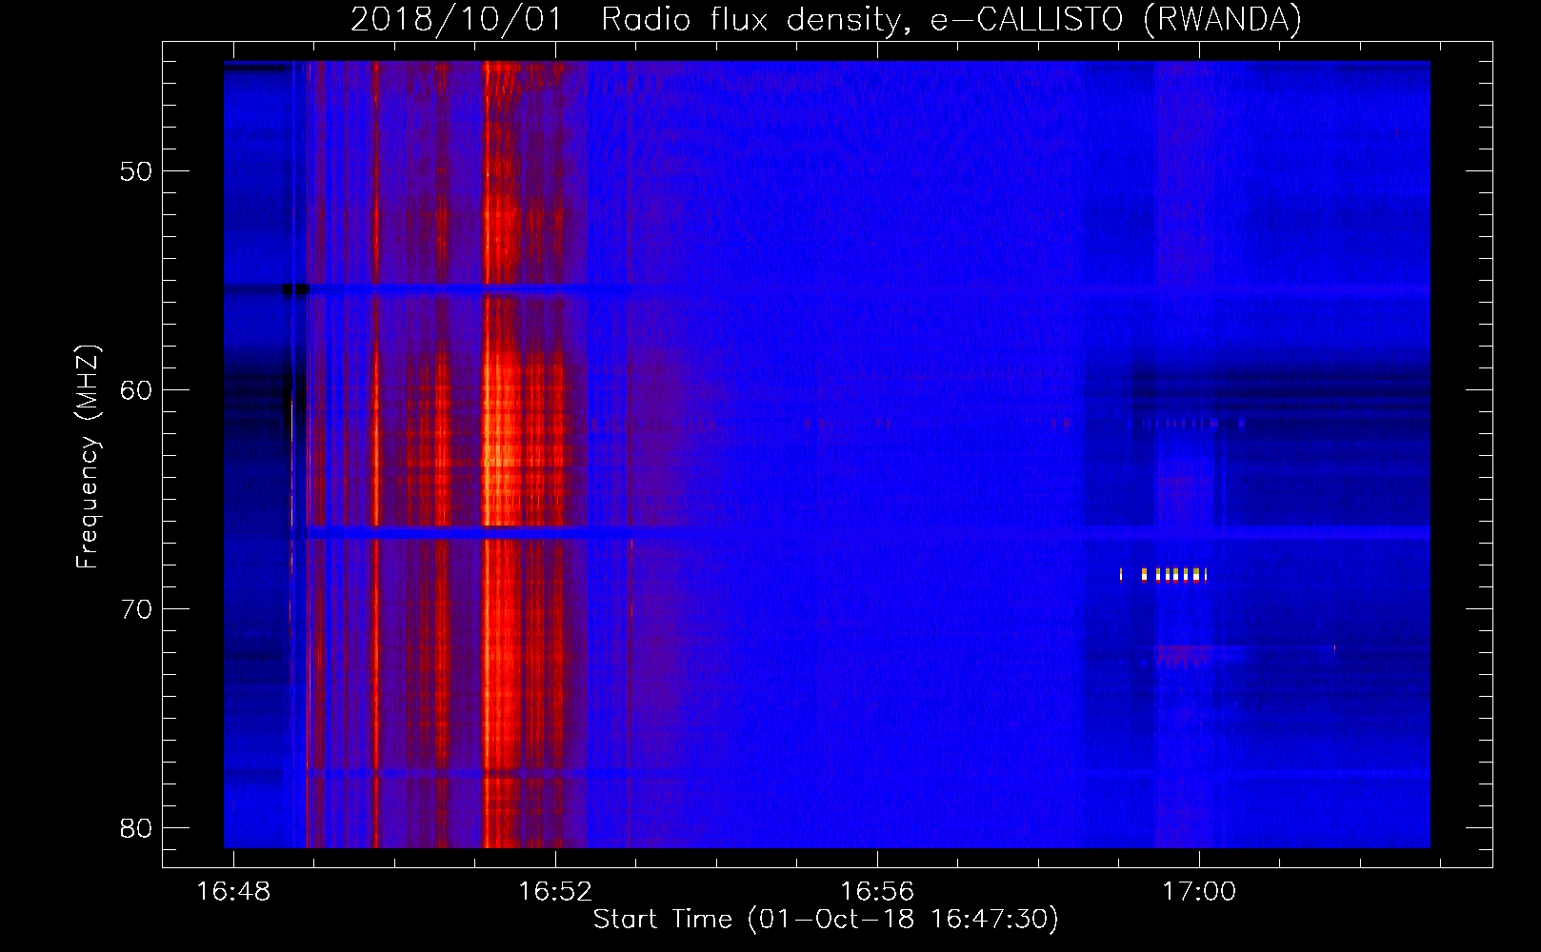Click the 60 frequency tick label
1541x952 pixels.
136,390
